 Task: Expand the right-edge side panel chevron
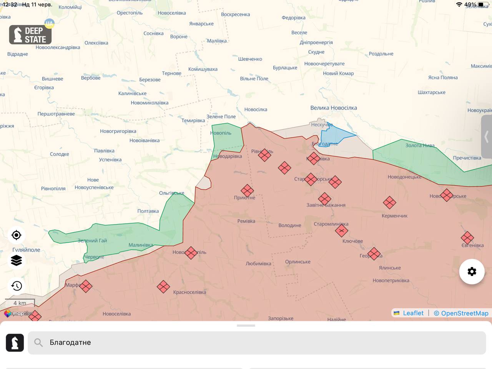[x=486, y=136]
